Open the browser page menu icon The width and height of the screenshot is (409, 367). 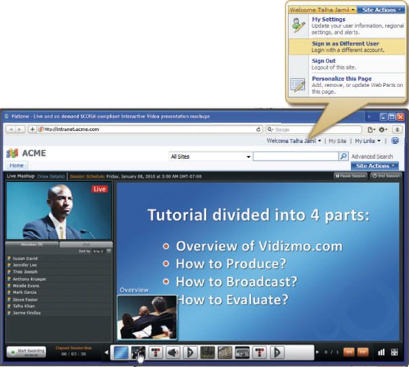pyautogui.click(x=372, y=129)
